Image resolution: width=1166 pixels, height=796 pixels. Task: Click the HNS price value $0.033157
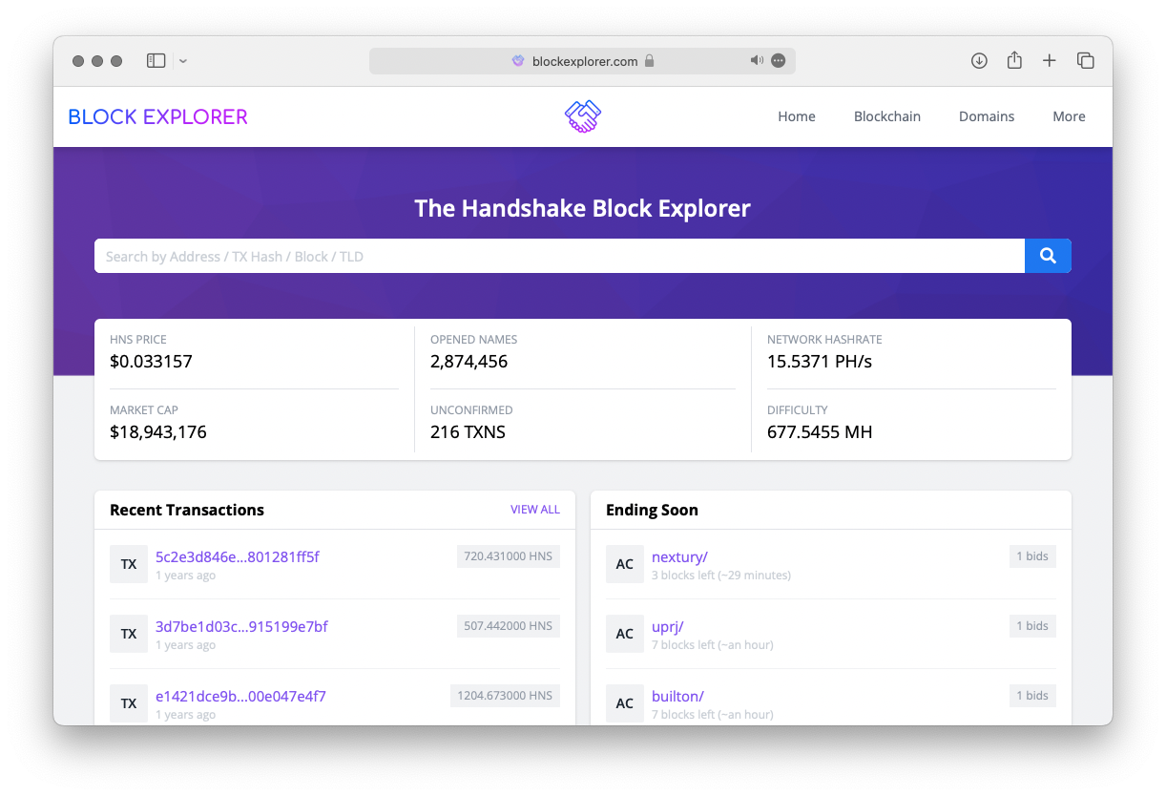tap(151, 362)
